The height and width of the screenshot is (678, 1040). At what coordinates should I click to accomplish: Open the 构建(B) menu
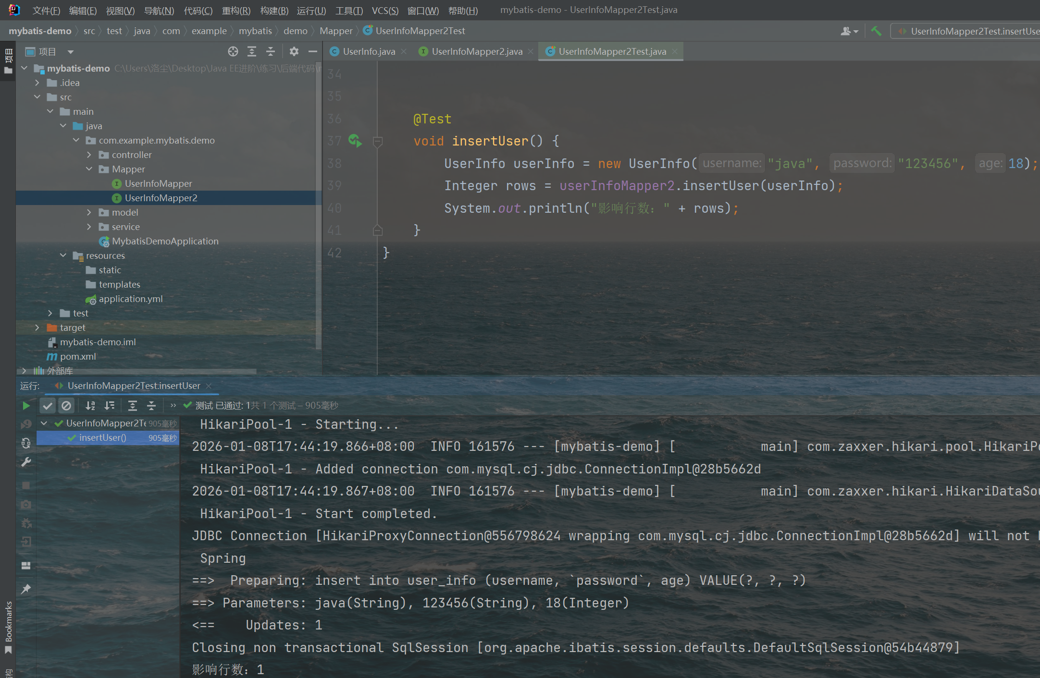[274, 11]
